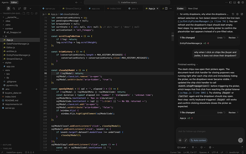246x154 pixels.
Task: Click the send arrow button in chat
Action: pyautogui.click(x=240, y=140)
